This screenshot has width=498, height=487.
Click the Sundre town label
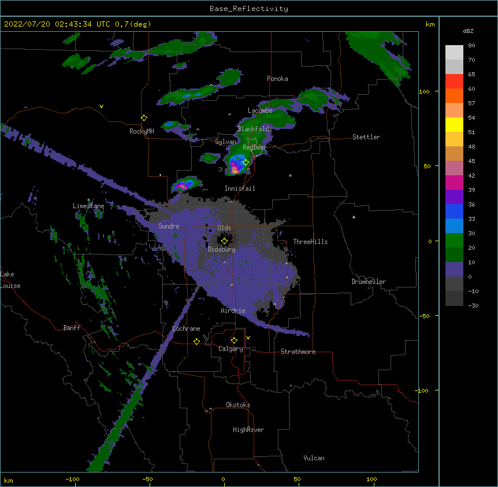coord(169,226)
